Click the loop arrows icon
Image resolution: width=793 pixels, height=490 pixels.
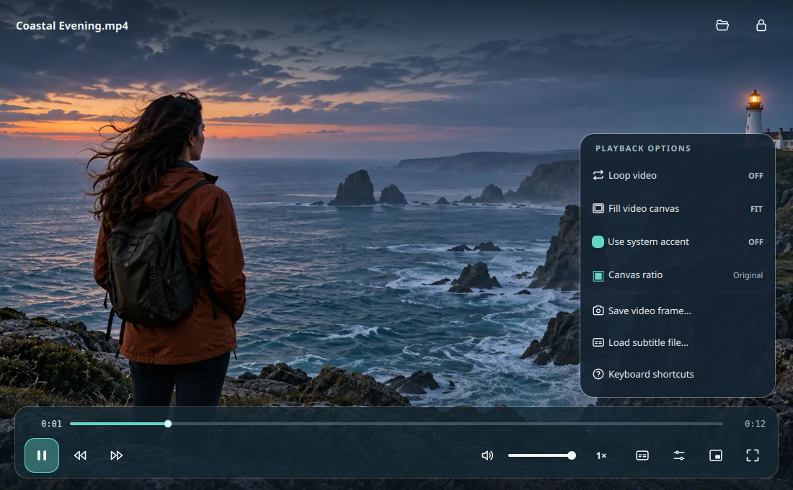pos(598,175)
